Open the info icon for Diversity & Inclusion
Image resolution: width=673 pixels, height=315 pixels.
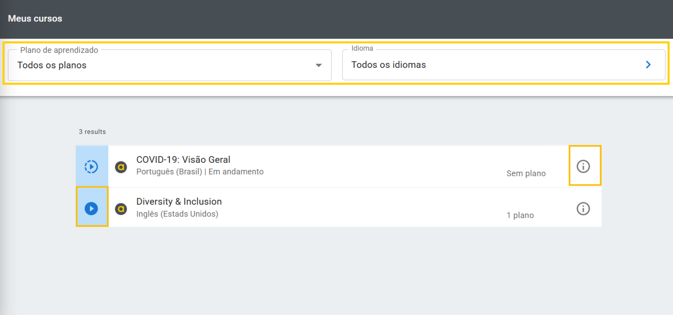pyautogui.click(x=583, y=208)
